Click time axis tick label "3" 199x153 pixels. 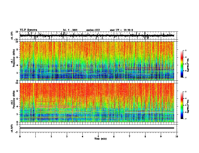(x=67, y=136)
